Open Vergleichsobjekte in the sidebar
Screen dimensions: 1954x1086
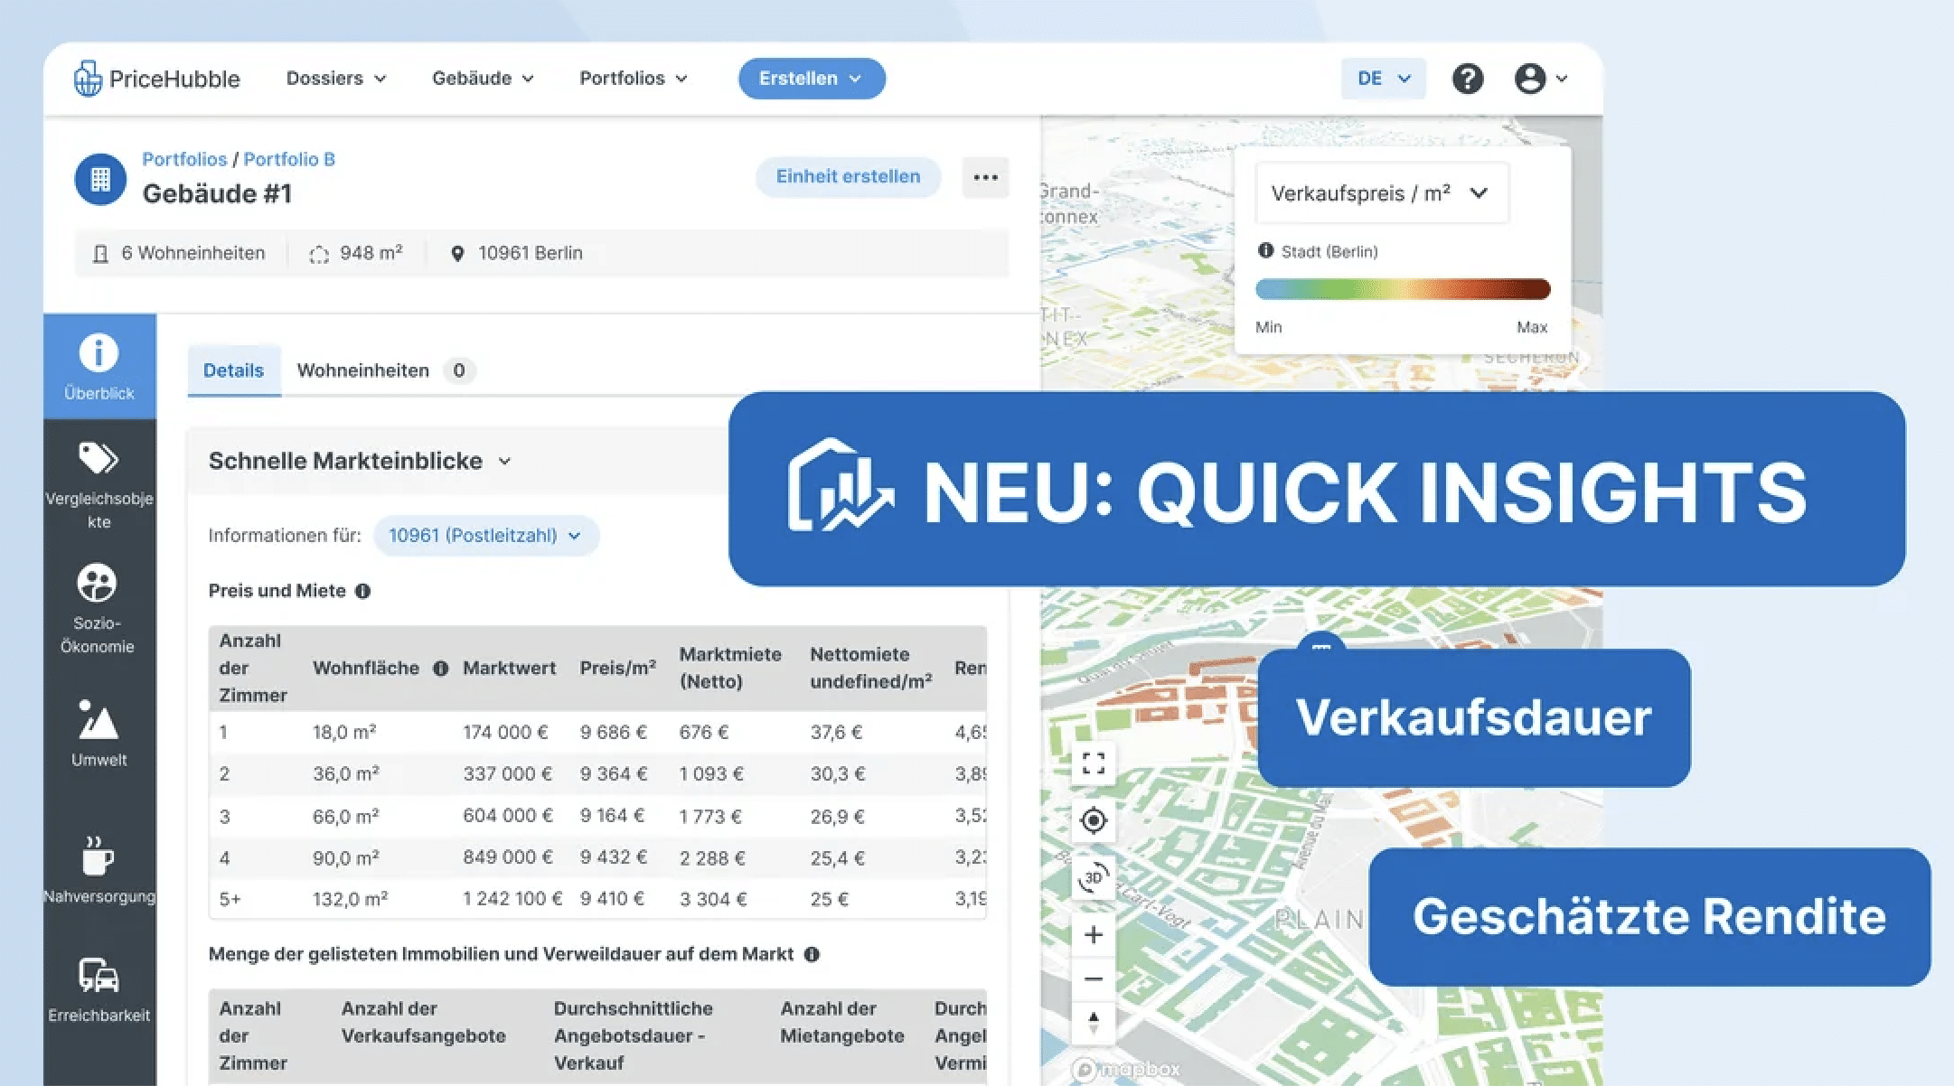99,486
